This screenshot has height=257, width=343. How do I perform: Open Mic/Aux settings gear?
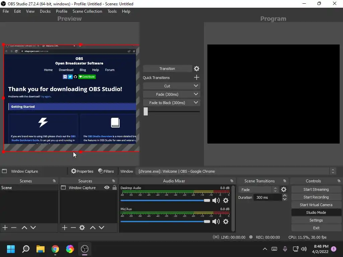pos(226,222)
